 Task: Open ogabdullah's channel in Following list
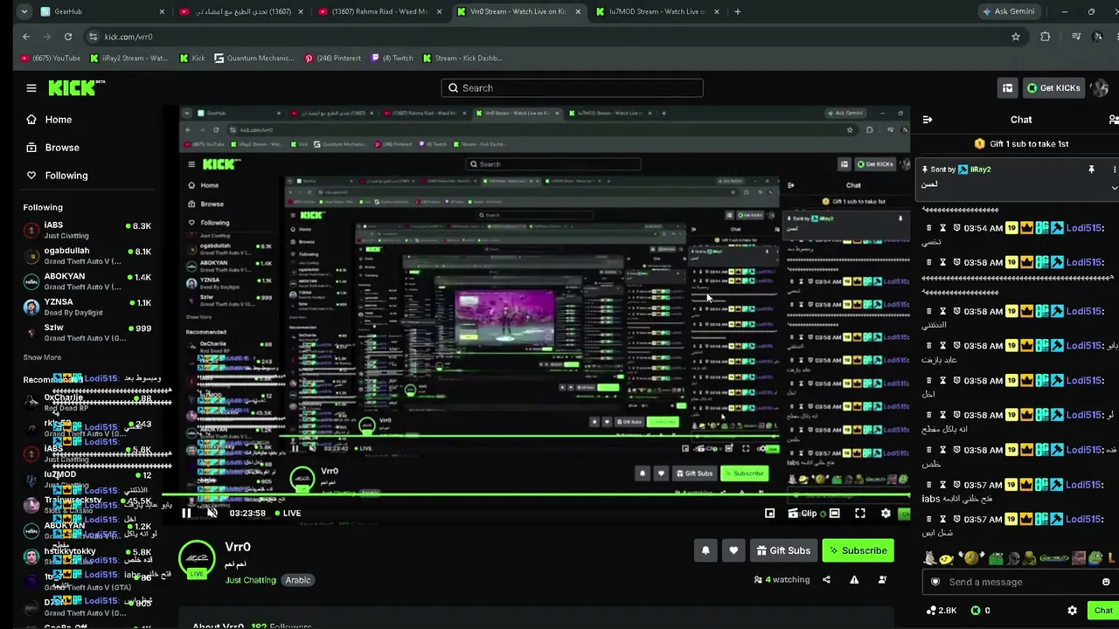click(x=87, y=256)
